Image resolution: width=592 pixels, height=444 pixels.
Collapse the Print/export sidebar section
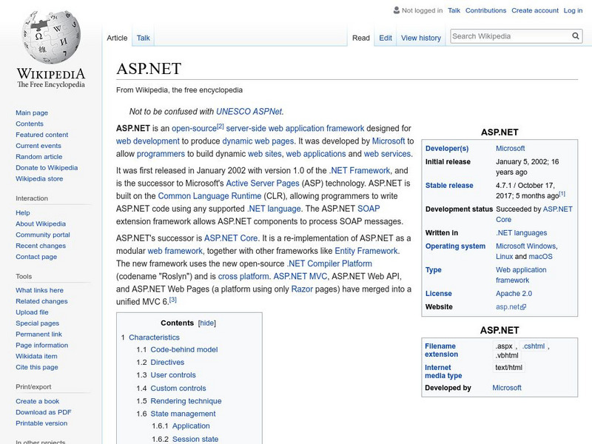(33, 386)
